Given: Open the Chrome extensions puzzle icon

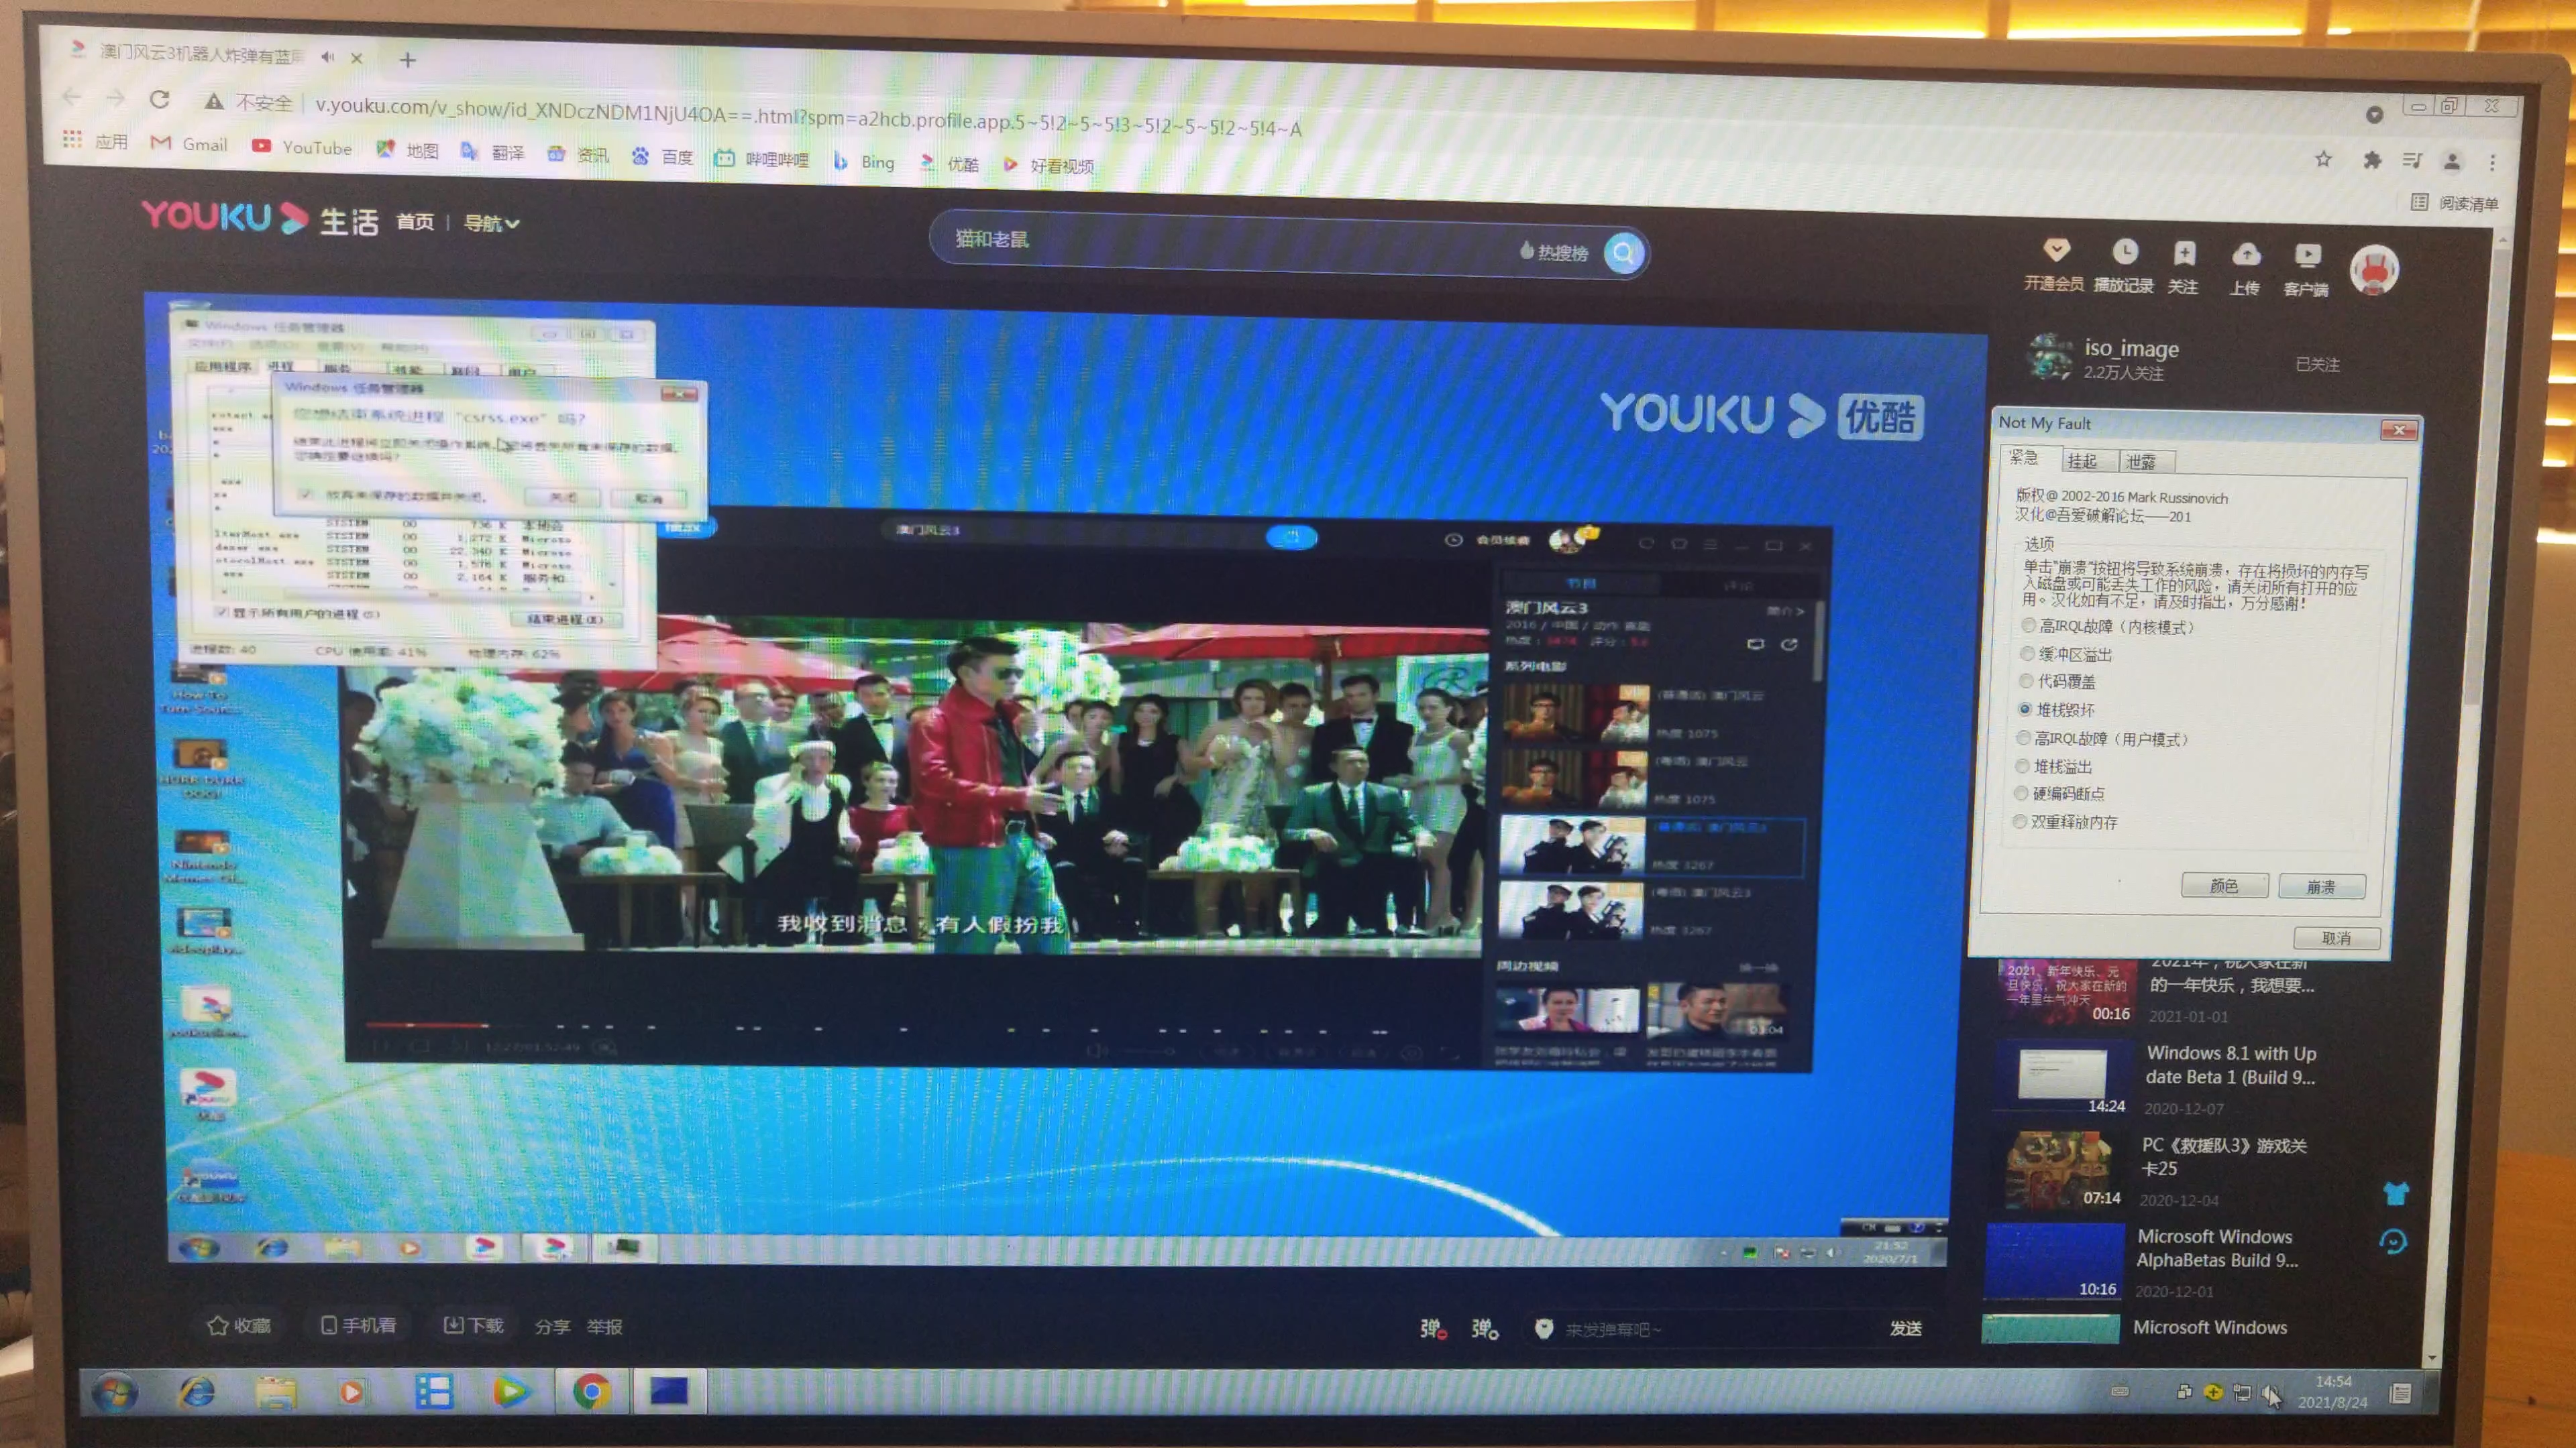Looking at the screenshot, I should click(2371, 159).
